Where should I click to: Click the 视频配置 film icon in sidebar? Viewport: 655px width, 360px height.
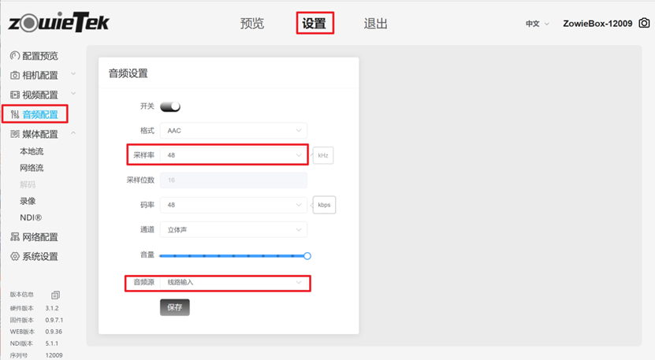click(14, 95)
